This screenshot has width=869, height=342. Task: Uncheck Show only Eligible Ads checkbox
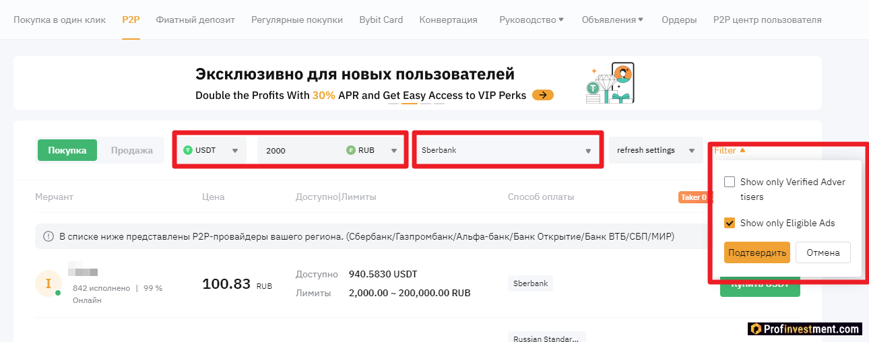[730, 223]
